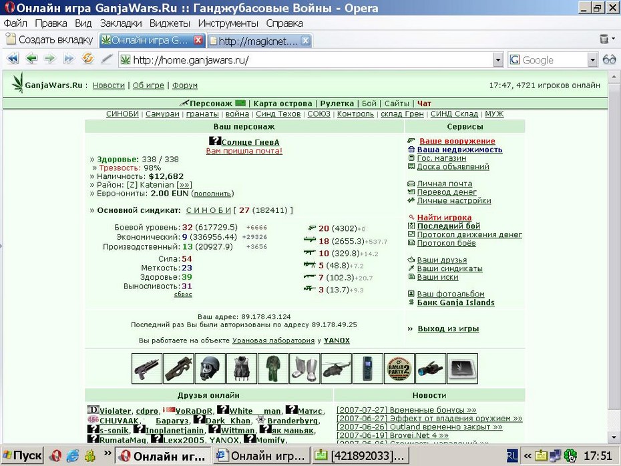Click the RU language indicator in tray
Image resolution: width=621 pixels, height=466 pixels.
[x=512, y=456]
